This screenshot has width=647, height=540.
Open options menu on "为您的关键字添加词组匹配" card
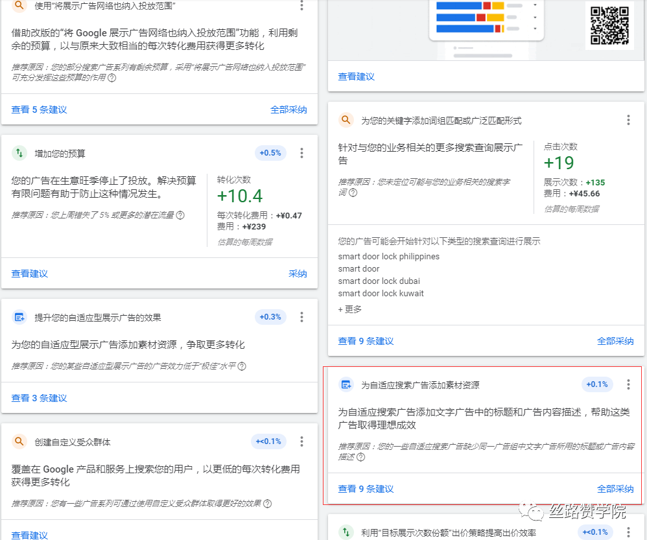(x=628, y=119)
